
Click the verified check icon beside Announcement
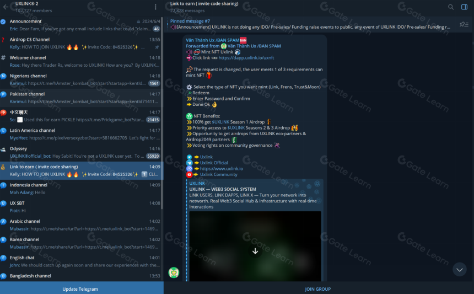3,22
